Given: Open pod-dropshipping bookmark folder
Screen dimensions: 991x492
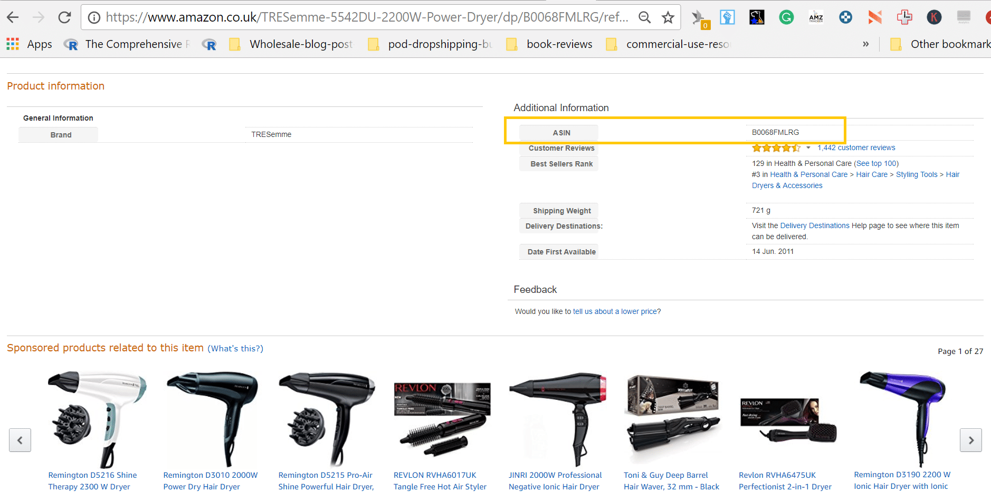Looking at the screenshot, I should tap(430, 44).
